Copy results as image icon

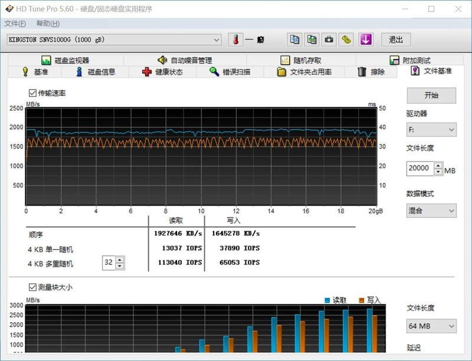point(312,39)
